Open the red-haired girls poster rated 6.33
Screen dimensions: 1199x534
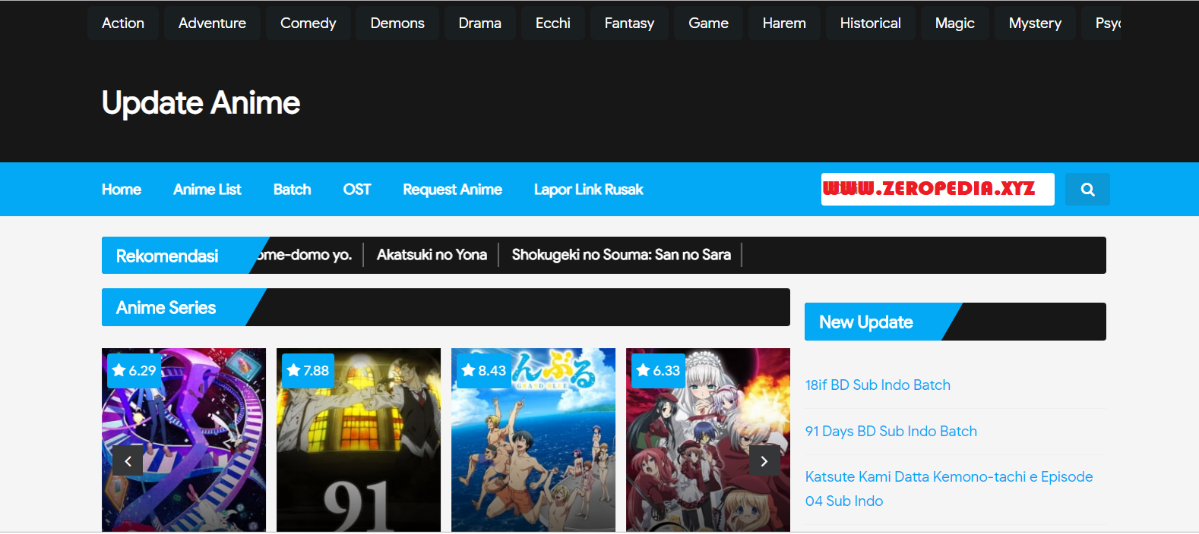708,440
